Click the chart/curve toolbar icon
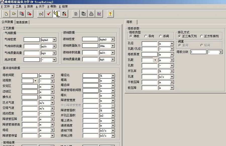Image resolution: width=226 pixels, height=146 pixels. click(x=99, y=14)
